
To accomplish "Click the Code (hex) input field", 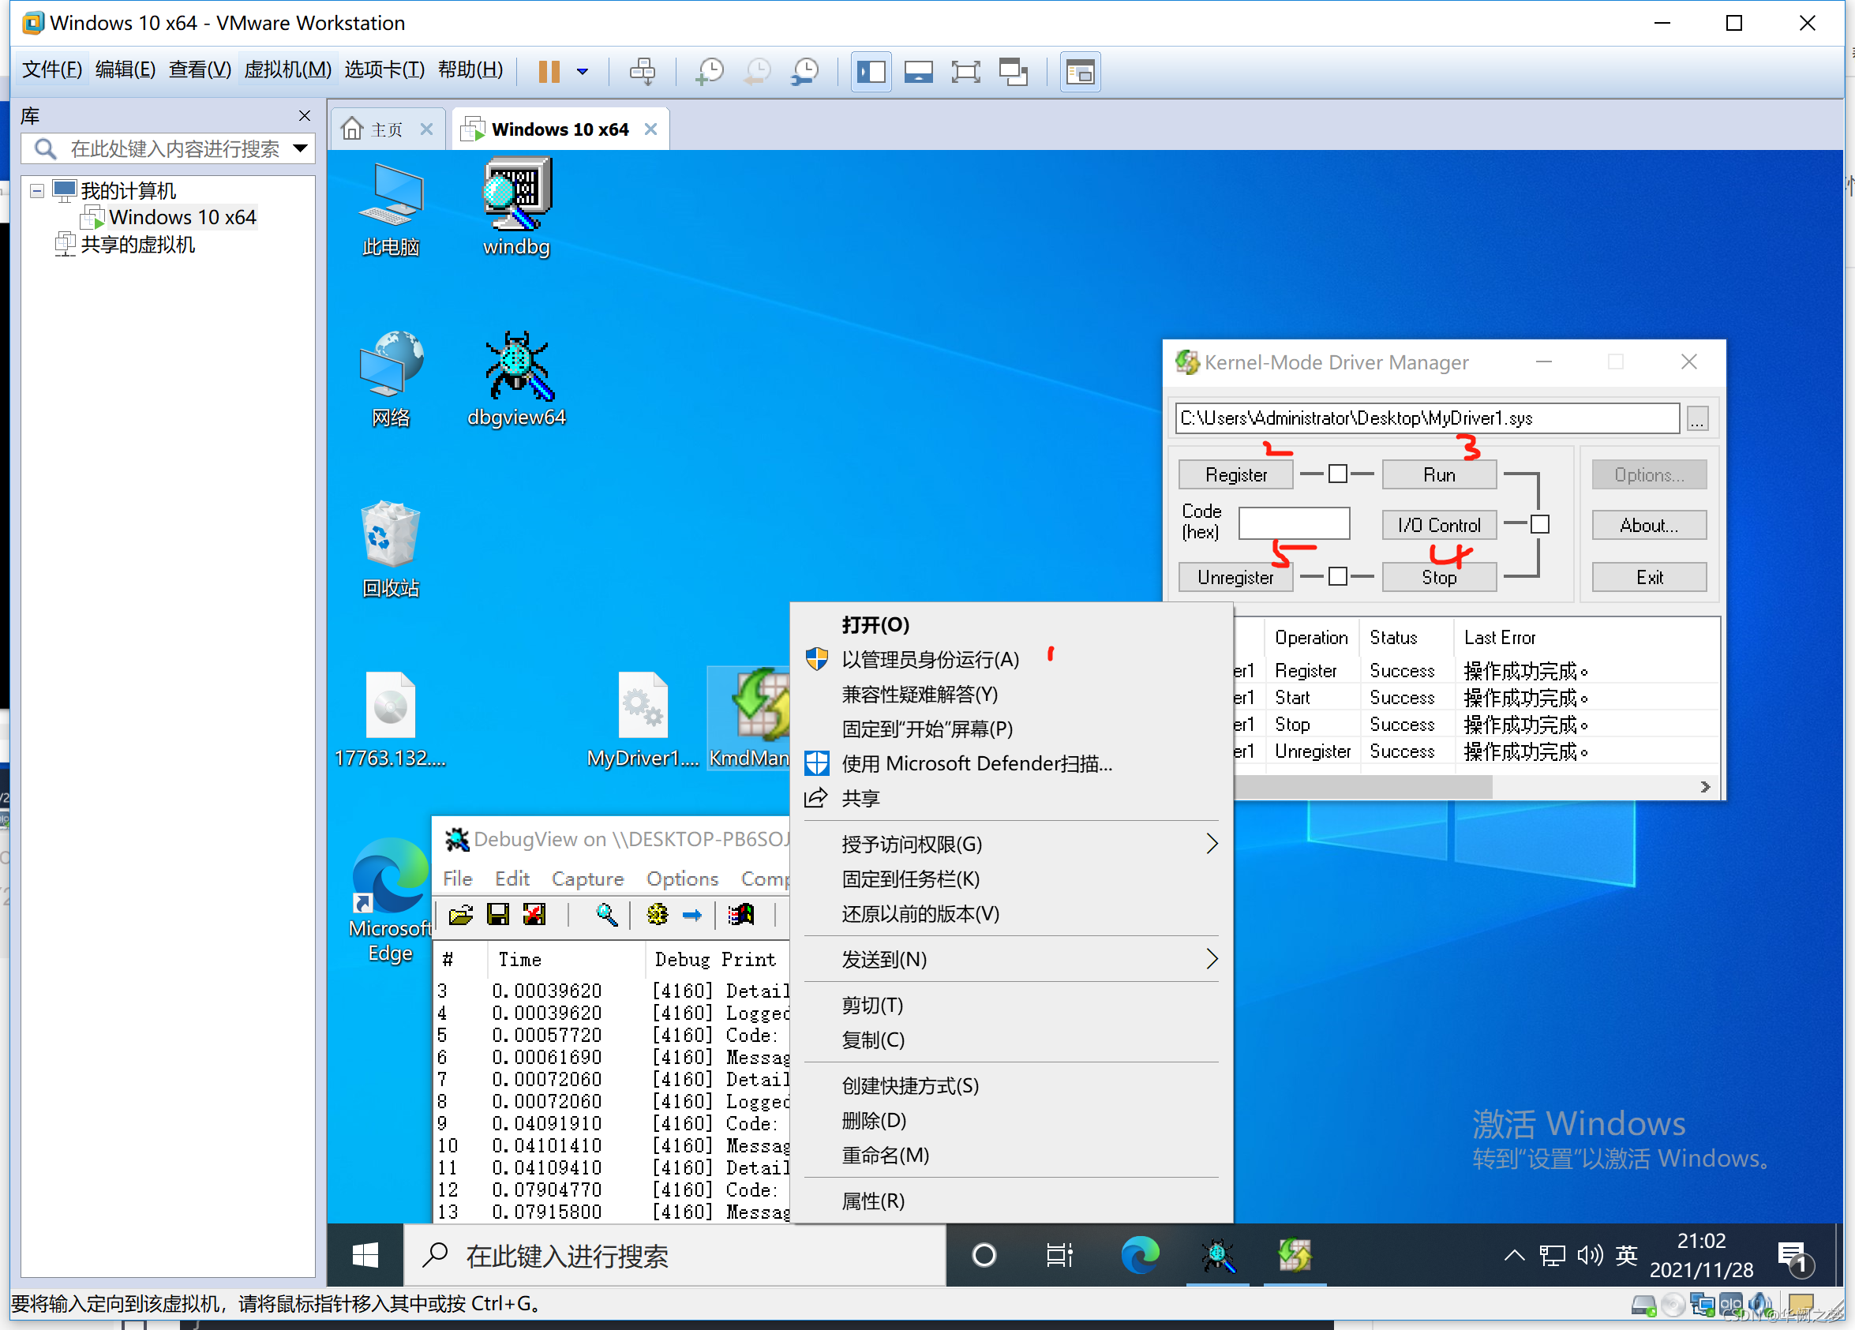I will [x=1294, y=523].
